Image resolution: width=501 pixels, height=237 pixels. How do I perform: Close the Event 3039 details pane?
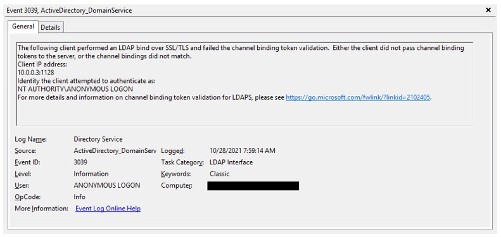point(488,10)
